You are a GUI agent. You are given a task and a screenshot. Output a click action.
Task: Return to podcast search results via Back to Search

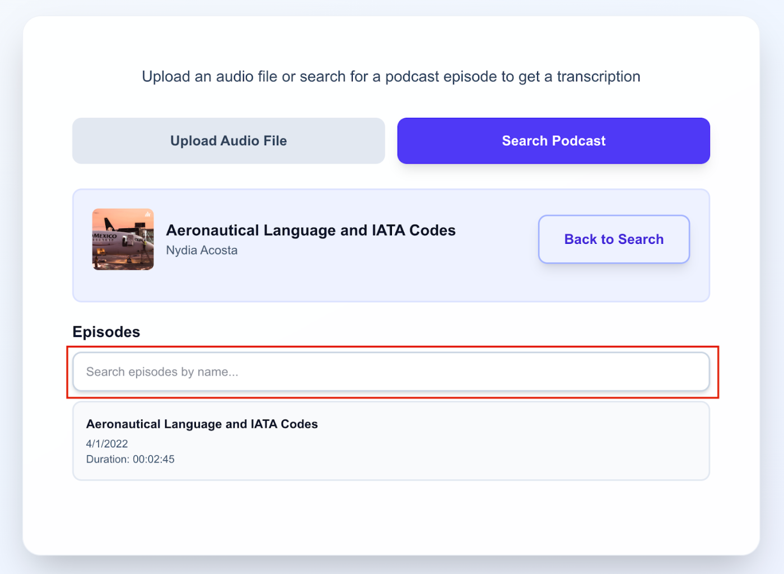[613, 239]
